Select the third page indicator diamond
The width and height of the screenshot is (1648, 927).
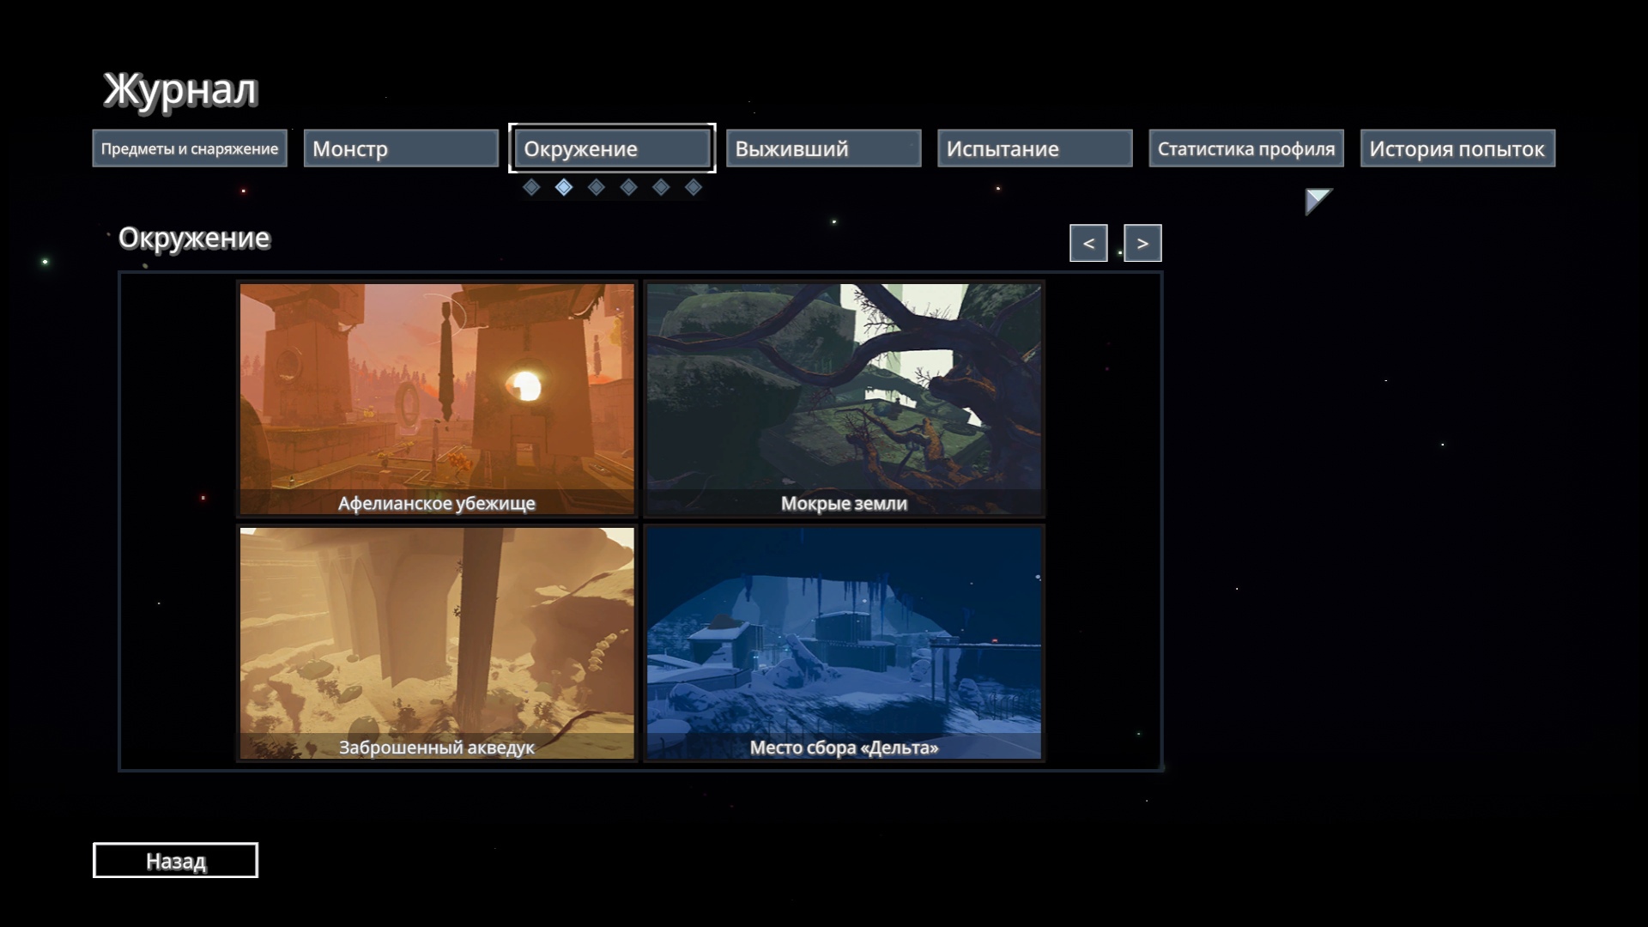point(597,187)
